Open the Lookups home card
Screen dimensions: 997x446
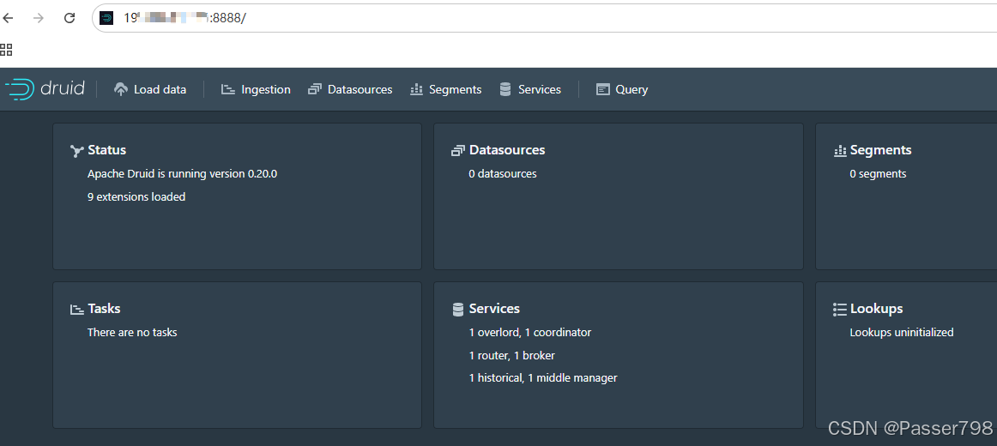tap(906, 355)
